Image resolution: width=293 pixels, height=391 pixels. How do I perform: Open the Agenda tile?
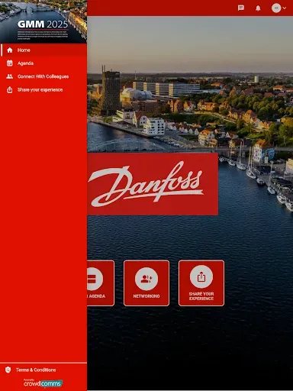coord(101,283)
